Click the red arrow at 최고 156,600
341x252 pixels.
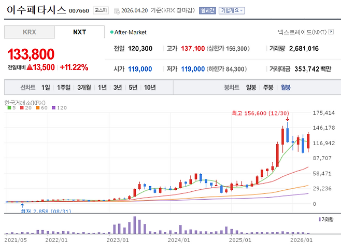(287, 120)
